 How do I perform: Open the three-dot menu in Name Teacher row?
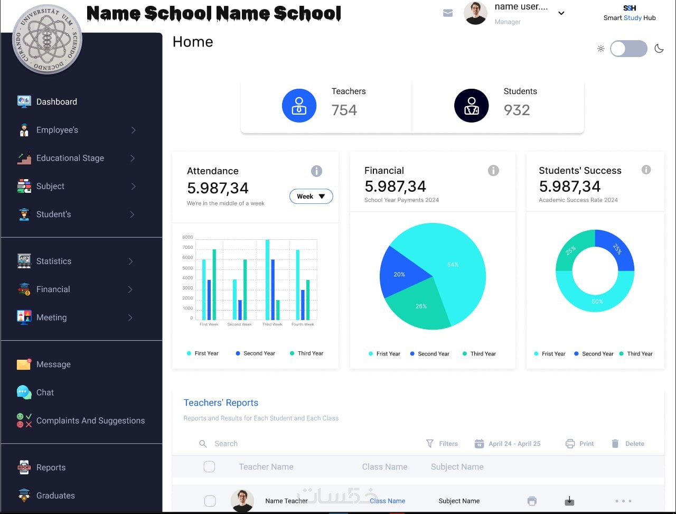623,501
